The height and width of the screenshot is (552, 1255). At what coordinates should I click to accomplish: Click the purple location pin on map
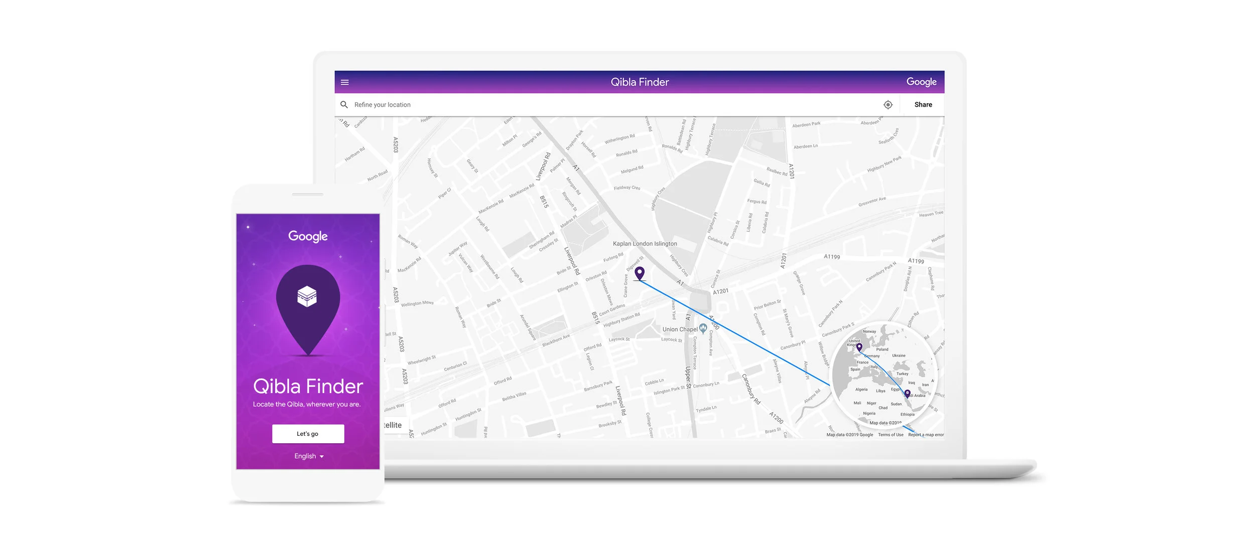[x=639, y=273]
